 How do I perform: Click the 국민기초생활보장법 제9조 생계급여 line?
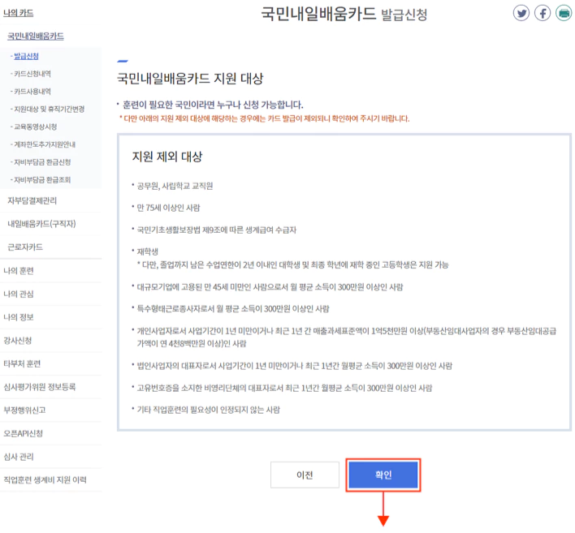pos(216,230)
